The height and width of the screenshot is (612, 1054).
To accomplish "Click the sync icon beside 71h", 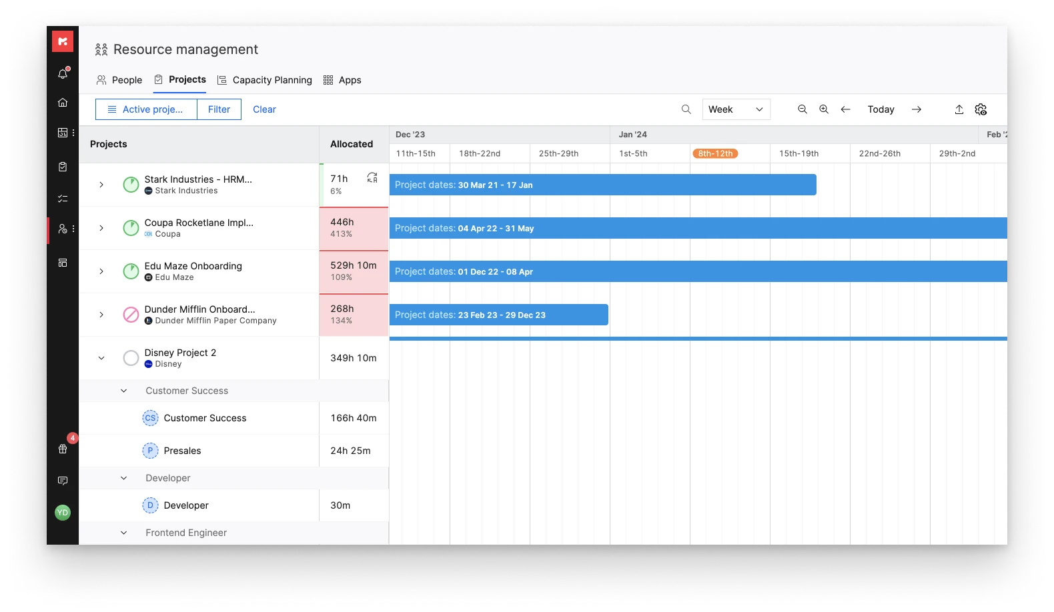I will pos(372,177).
